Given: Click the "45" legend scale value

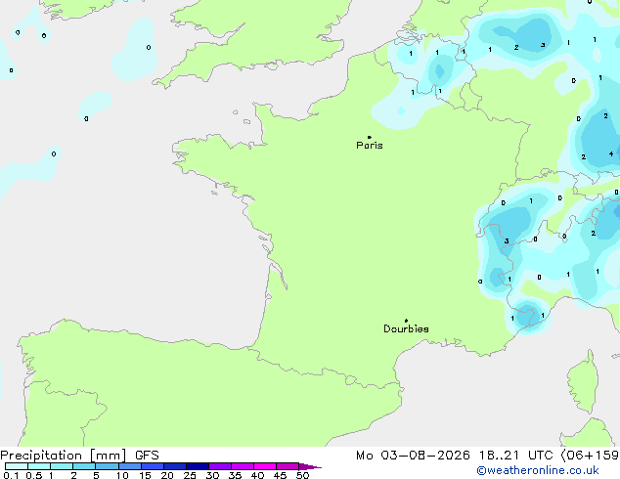Looking at the screenshot, I should pyautogui.click(x=280, y=475).
